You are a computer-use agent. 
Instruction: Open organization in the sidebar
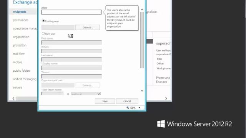pos(21,37)
